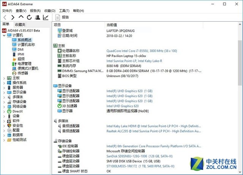Select DirectX in the sidebar tree

click(x=17, y=111)
